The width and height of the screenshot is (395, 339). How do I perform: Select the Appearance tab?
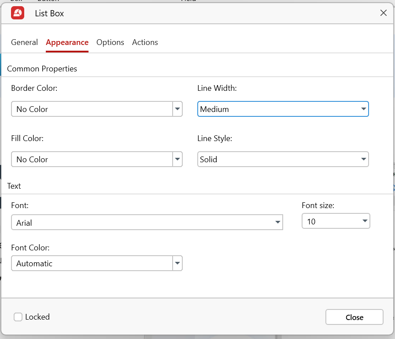67,42
